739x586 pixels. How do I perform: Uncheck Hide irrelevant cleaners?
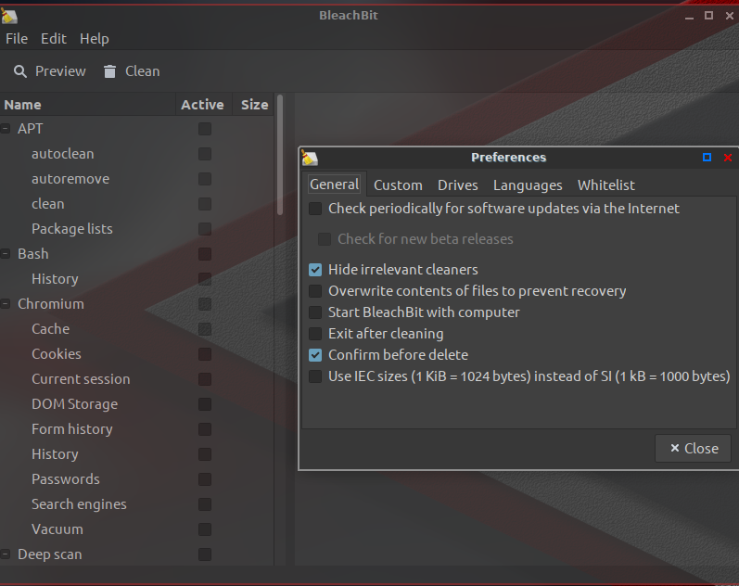pyautogui.click(x=315, y=270)
